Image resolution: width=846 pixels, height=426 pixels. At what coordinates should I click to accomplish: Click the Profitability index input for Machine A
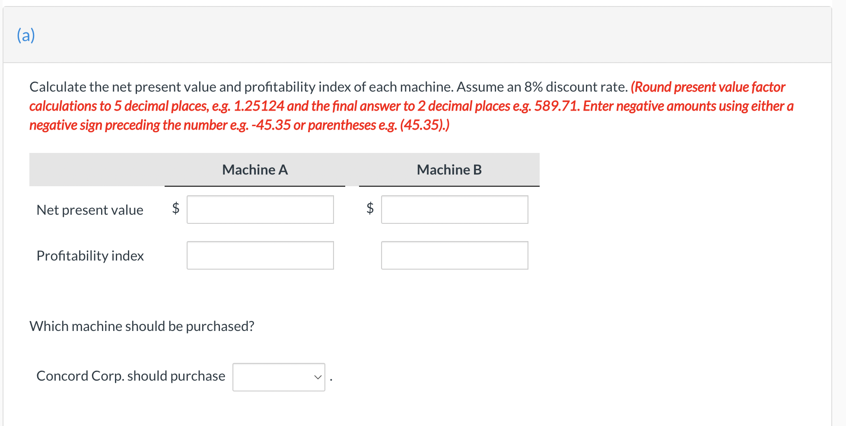tap(260, 255)
